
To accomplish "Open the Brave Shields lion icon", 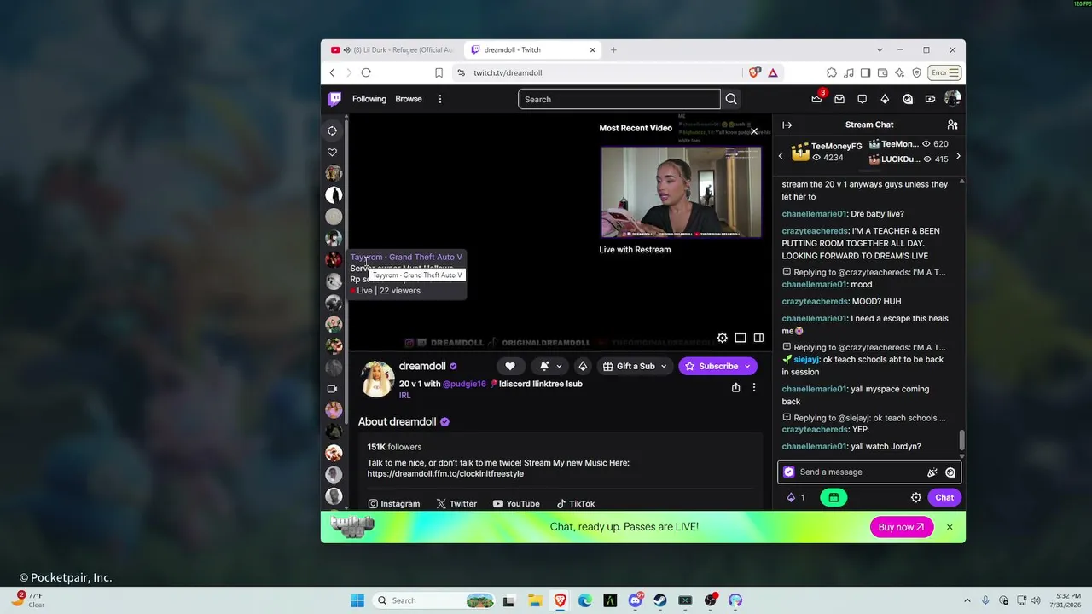I will tap(754, 73).
